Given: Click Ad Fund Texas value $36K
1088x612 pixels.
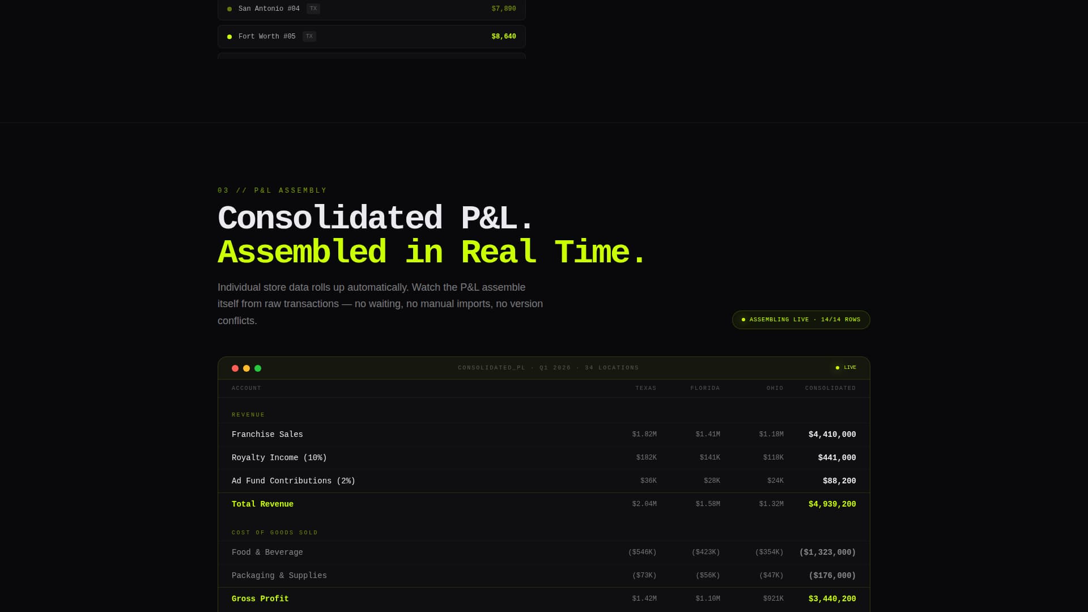Looking at the screenshot, I should pyautogui.click(x=648, y=481).
